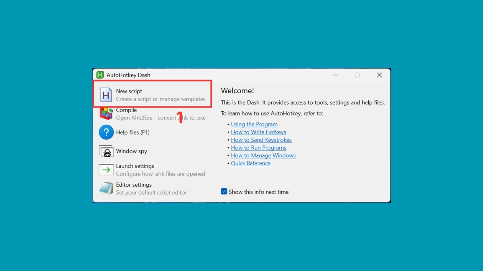Image resolution: width=483 pixels, height=271 pixels.
Task: Open the New script entry
Action: [x=153, y=95]
